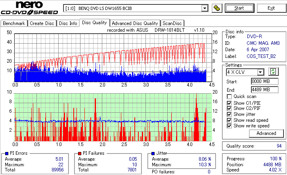287x175 pixels.
Task: Go to the Disc Info tab
Action: pyautogui.click(x=68, y=23)
